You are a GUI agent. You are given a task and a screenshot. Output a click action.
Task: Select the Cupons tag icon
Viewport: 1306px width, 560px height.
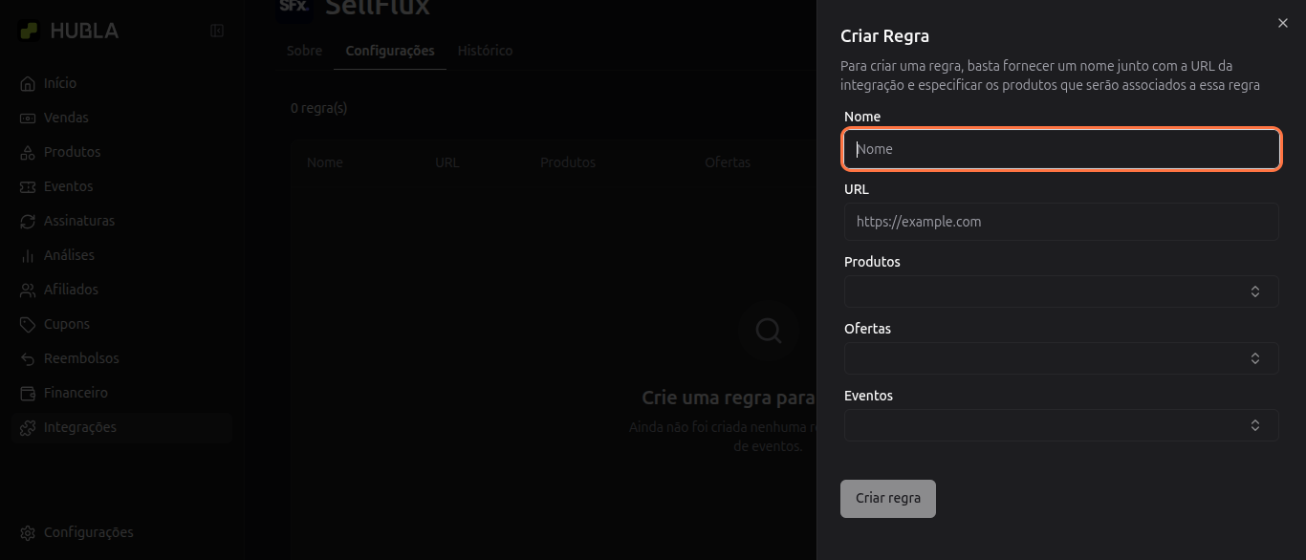(28, 325)
